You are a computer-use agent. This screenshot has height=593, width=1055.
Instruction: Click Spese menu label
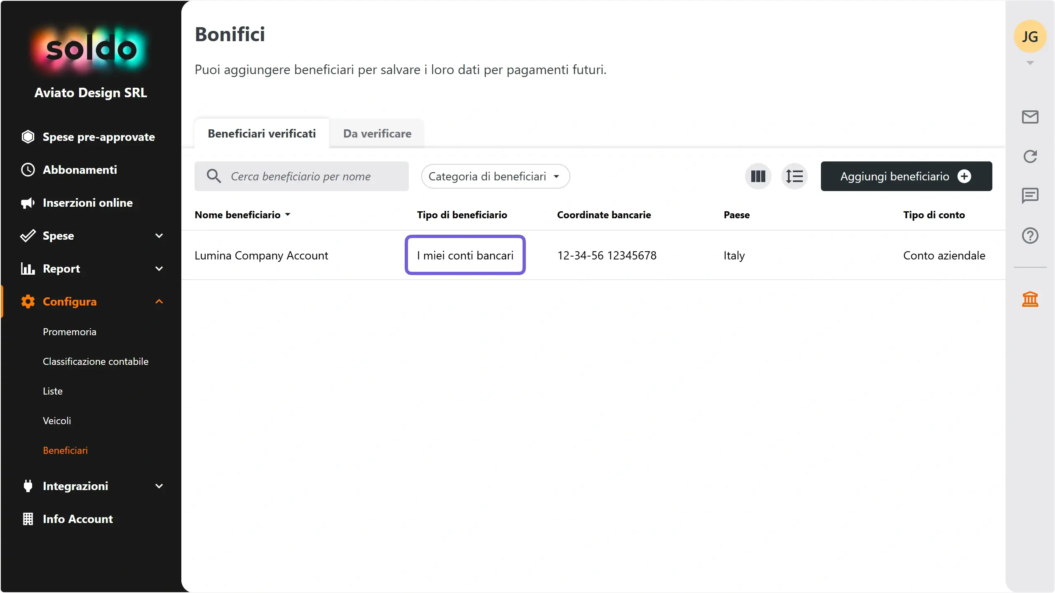pyautogui.click(x=59, y=236)
